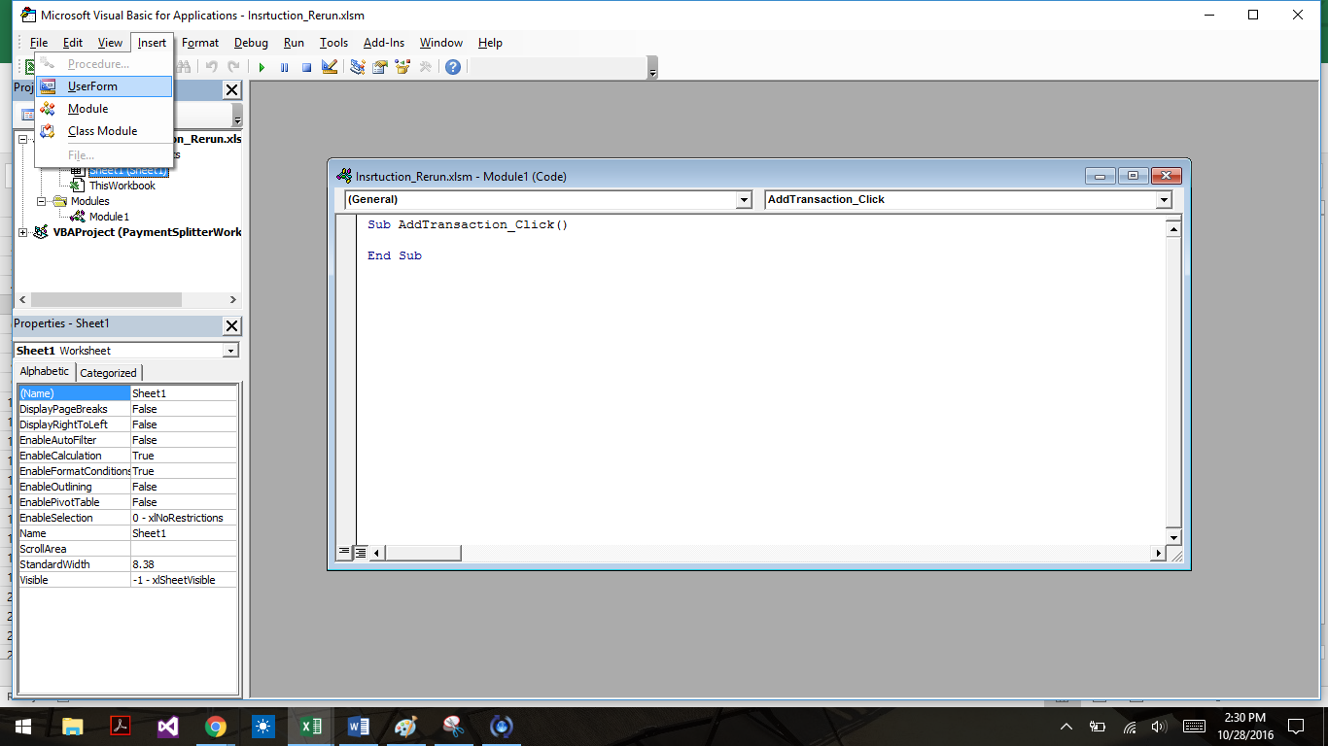Select Sheet1 (Sheet1) in project tree
The image size is (1328, 746).
point(127,170)
